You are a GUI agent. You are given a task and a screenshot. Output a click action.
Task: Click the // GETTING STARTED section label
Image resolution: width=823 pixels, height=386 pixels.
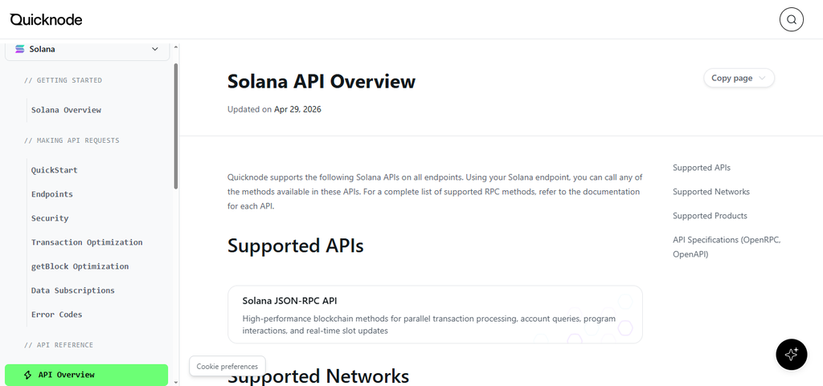(x=63, y=80)
